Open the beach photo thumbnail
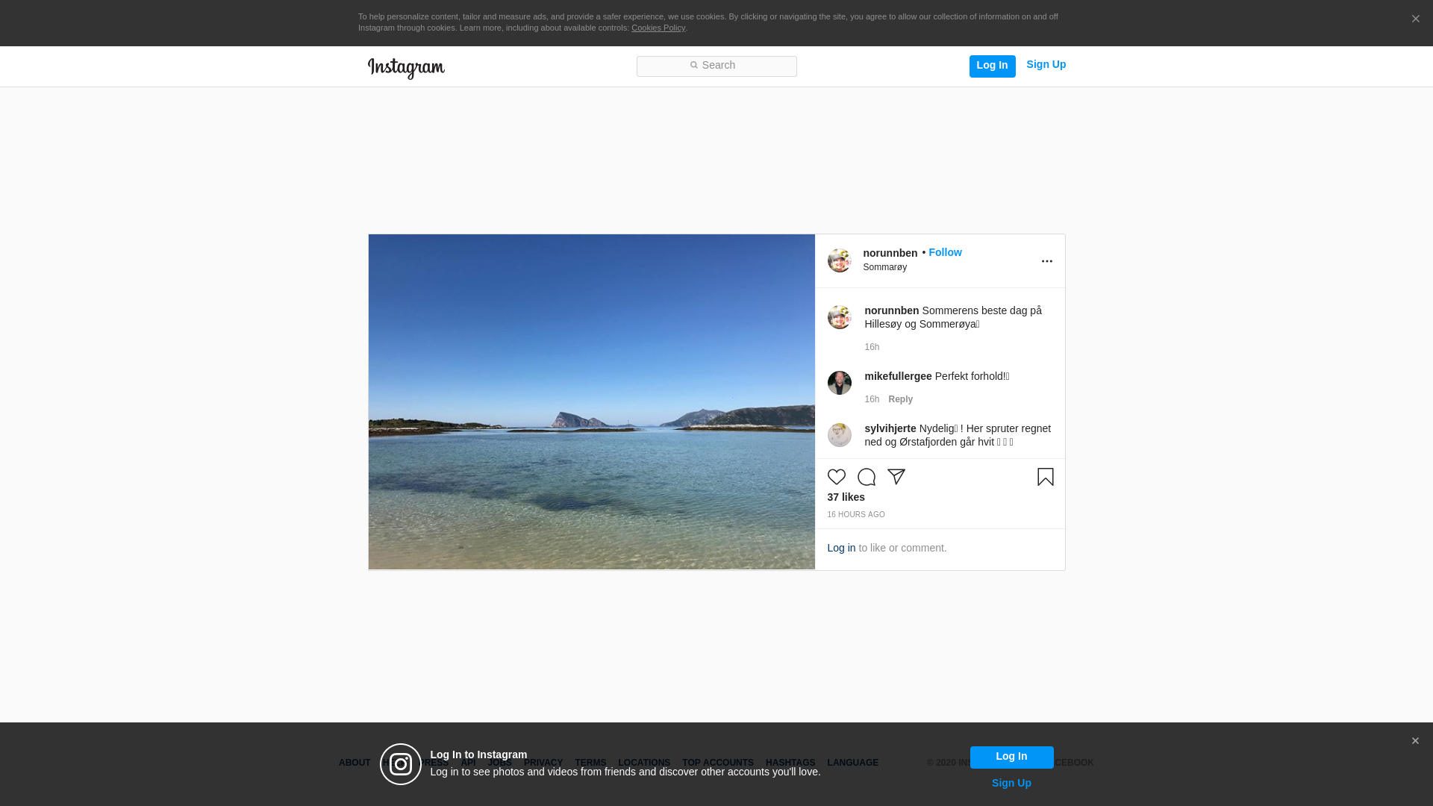This screenshot has height=806, width=1433. pos(591,402)
